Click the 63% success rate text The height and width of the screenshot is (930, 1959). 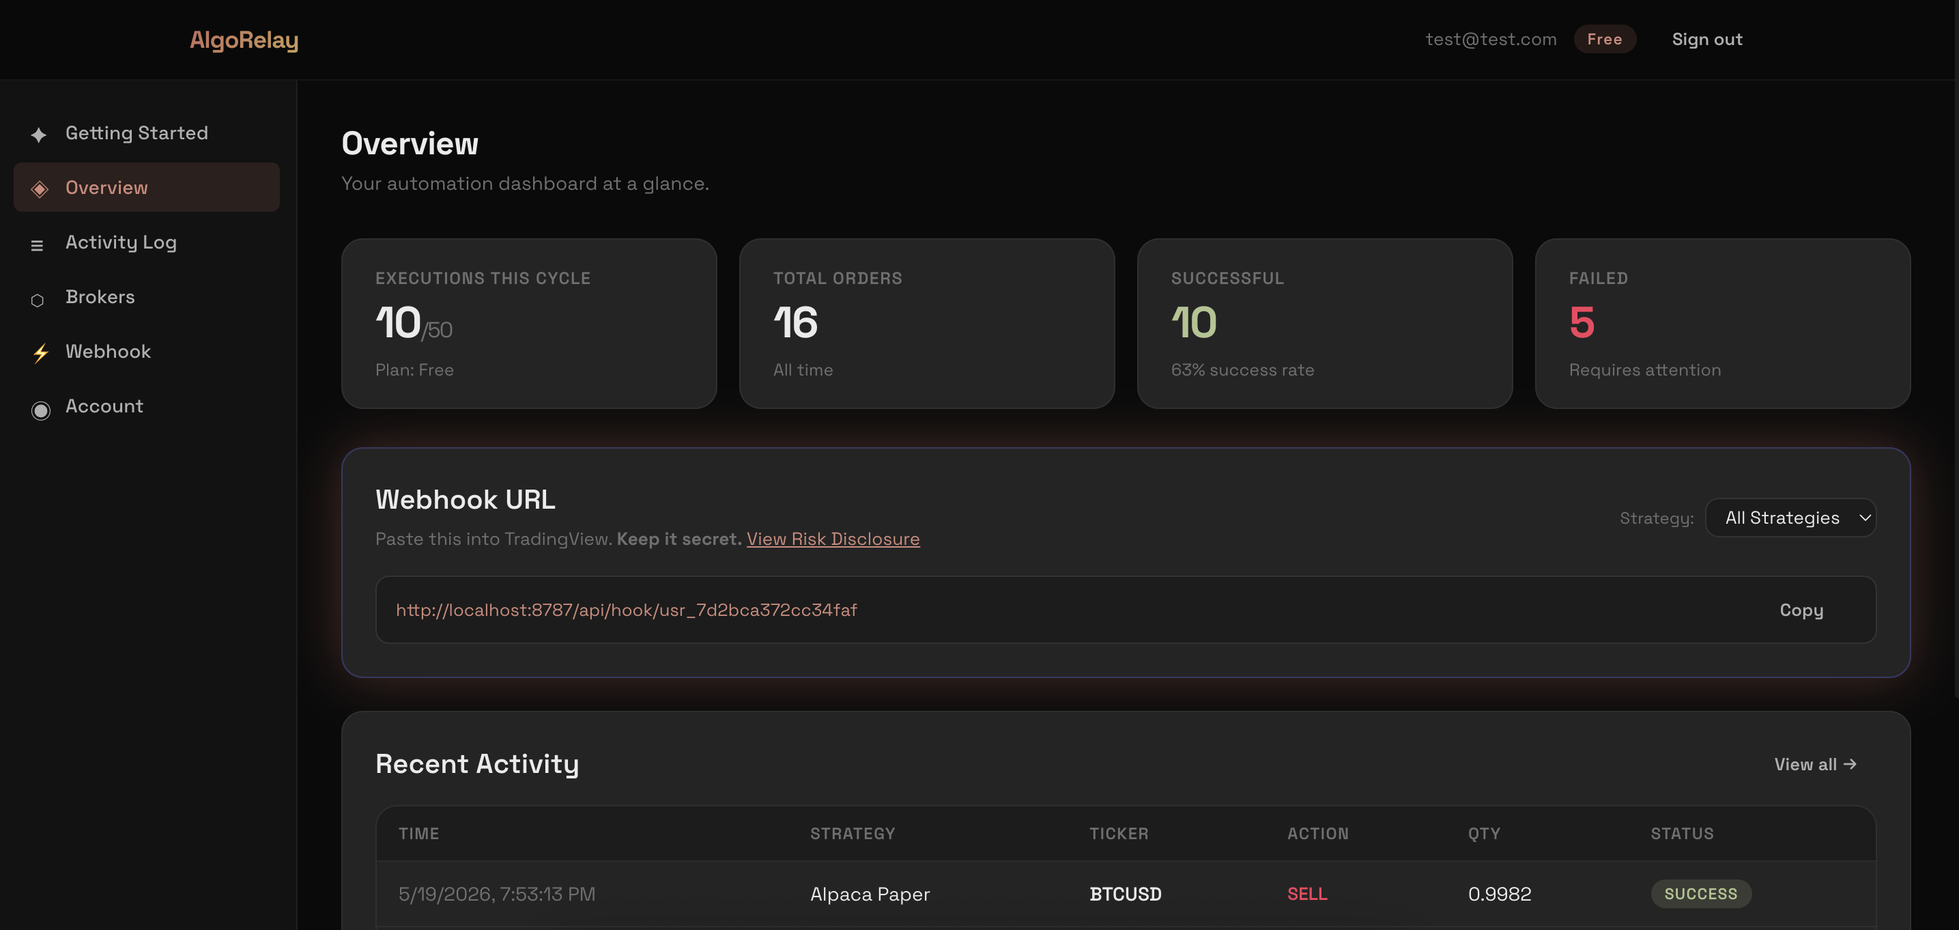[1242, 370]
